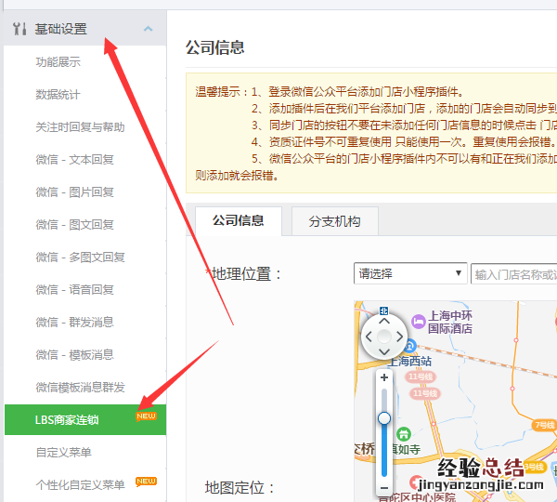Select the 公司信息 tab
The image size is (557, 502).
click(238, 220)
